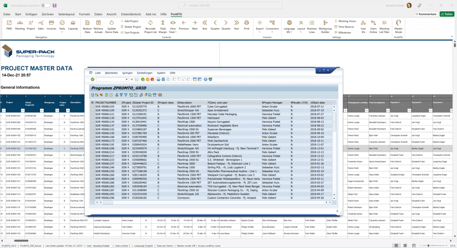The height and width of the screenshot is (248, 457).
Task: Expand the Language EN dropdown
Action: [289, 32]
